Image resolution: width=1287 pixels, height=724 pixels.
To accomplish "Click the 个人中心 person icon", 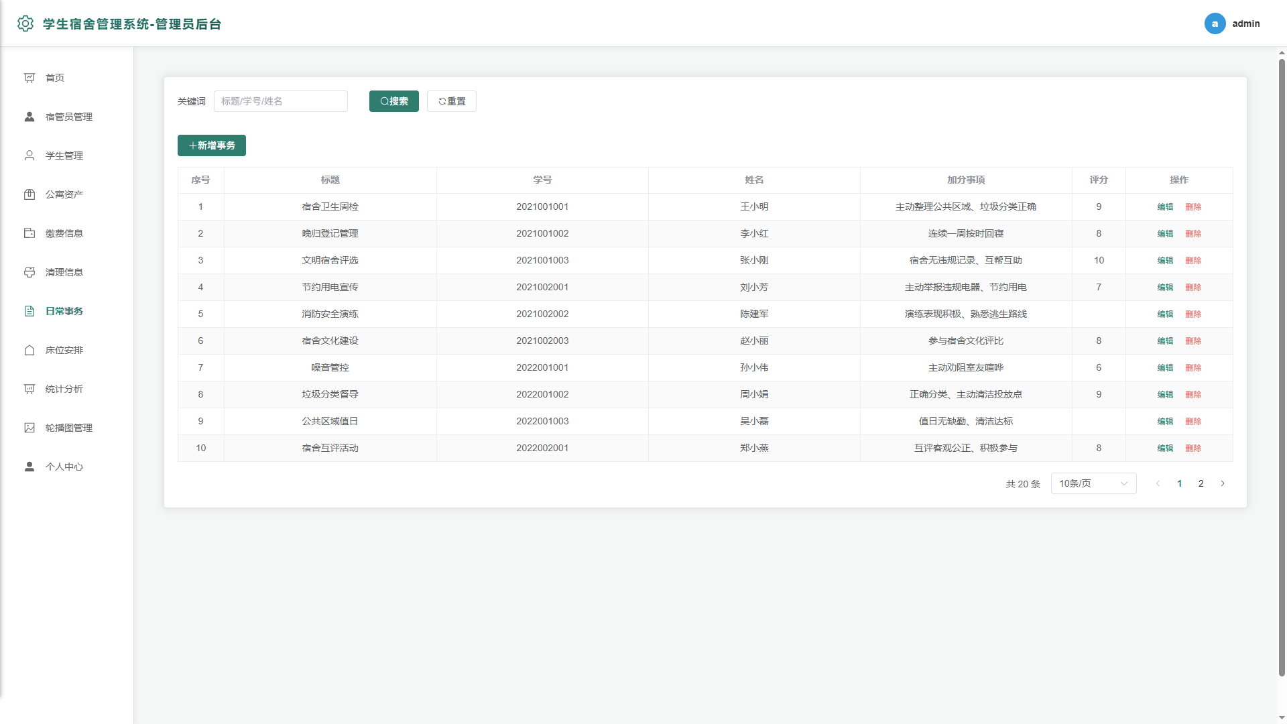I will 29,467.
